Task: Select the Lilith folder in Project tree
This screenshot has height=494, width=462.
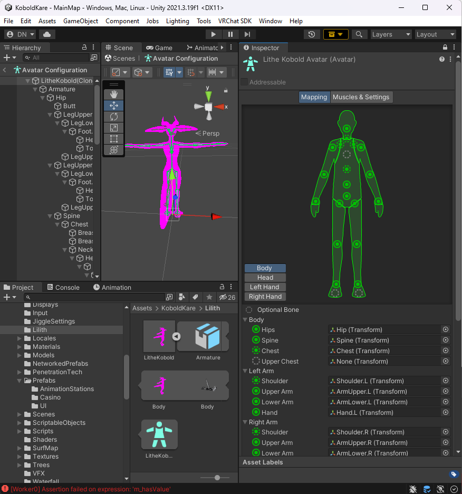Action: click(40, 330)
